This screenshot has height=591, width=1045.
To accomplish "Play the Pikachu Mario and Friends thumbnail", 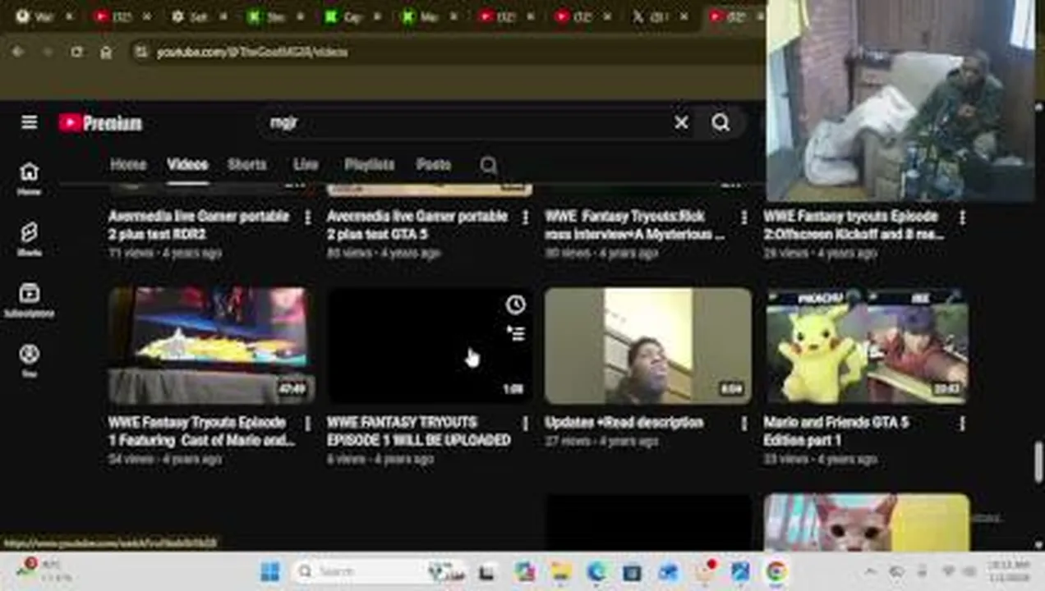I will 866,346.
